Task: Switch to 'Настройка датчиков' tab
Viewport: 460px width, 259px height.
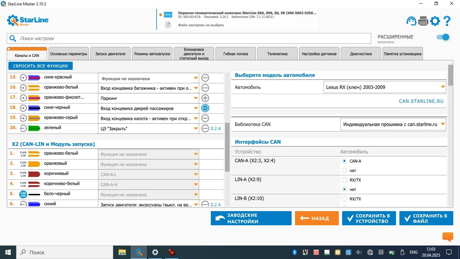Action: pyautogui.click(x=319, y=54)
